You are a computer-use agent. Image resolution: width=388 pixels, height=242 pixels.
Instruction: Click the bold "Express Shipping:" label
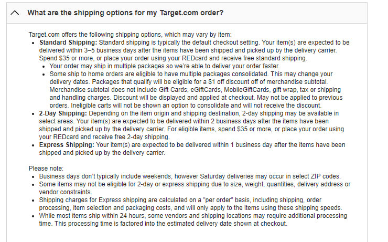tap(67, 145)
